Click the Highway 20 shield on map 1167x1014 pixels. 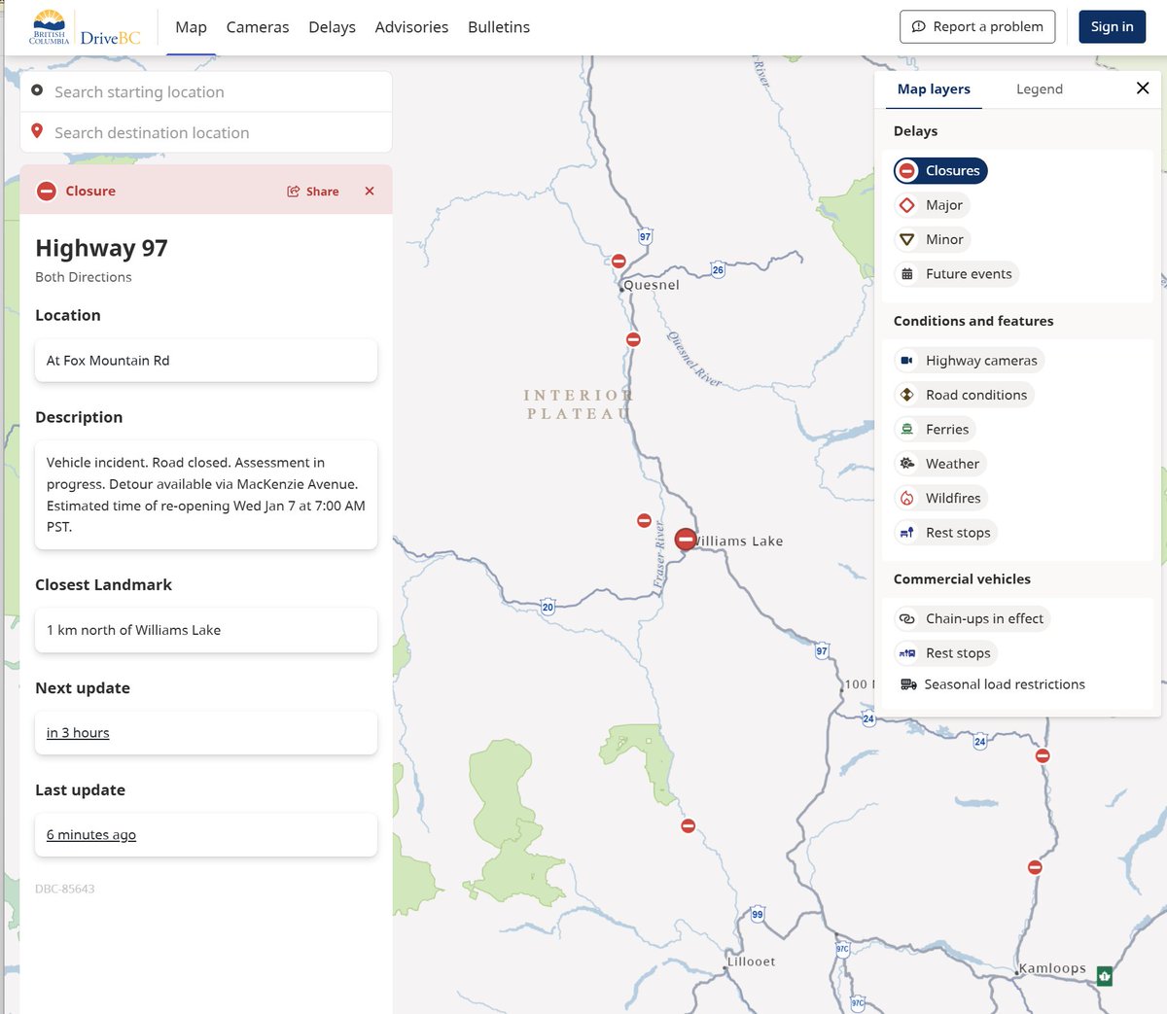pos(548,607)
